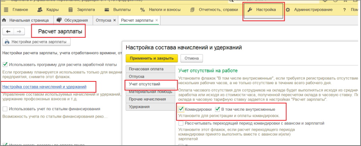Click the back arrow navigation button
Image resolution: width=361 pixels, height=146 pixels.
point(8,32)
